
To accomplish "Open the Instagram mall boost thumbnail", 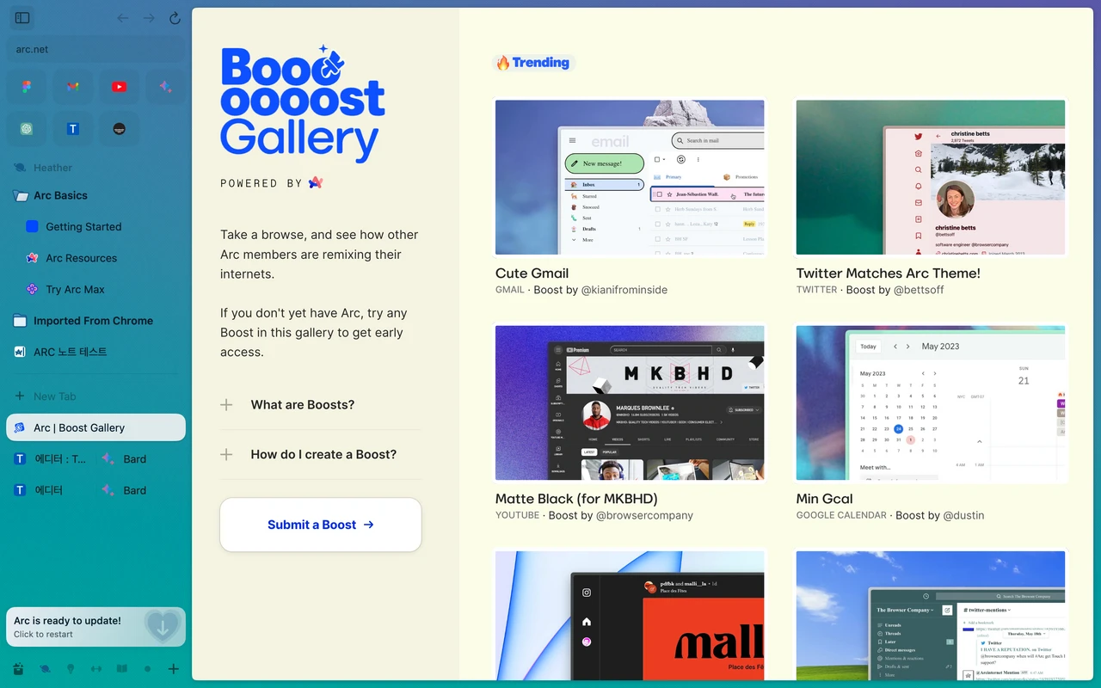I will [x=630, y=616].
